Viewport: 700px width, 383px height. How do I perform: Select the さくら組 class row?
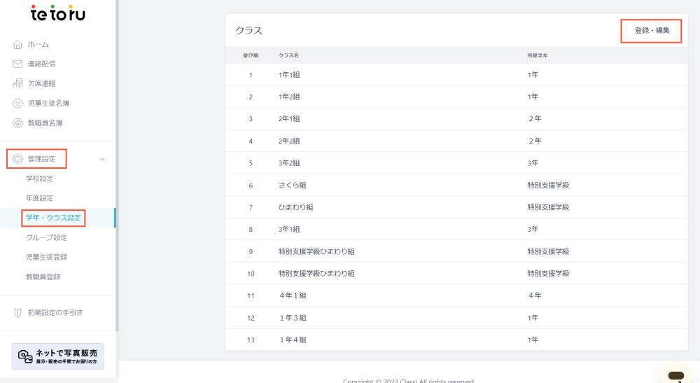pyautogui.click(x=293, y=186)
